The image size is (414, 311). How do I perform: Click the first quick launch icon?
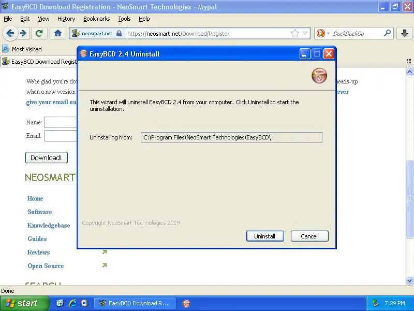(60, 303)
